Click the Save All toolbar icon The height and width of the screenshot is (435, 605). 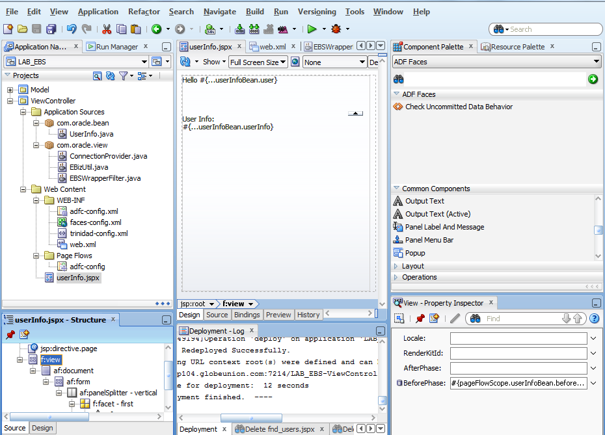(51, 29)
